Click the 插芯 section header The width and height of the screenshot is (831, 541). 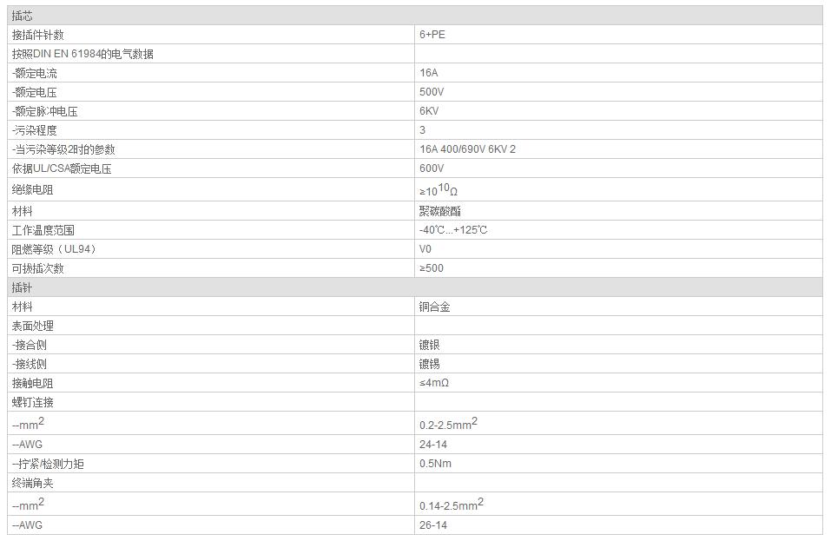pos(415,16)
